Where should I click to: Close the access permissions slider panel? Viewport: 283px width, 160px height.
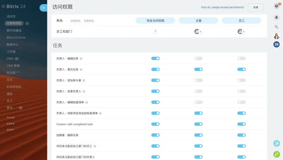coord(43,8)
